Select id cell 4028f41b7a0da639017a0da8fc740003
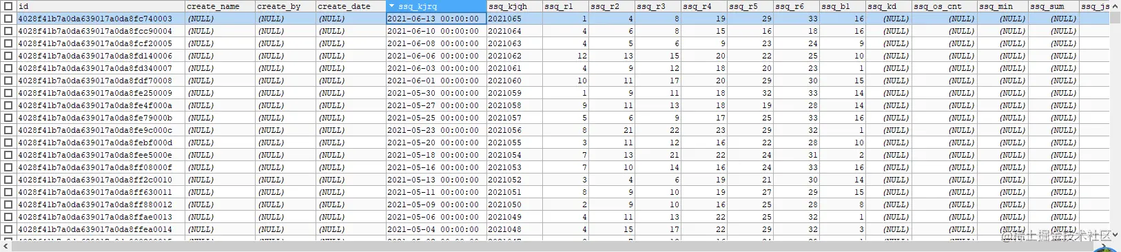The image size is (1121, 252). click(x=101, y=19)
